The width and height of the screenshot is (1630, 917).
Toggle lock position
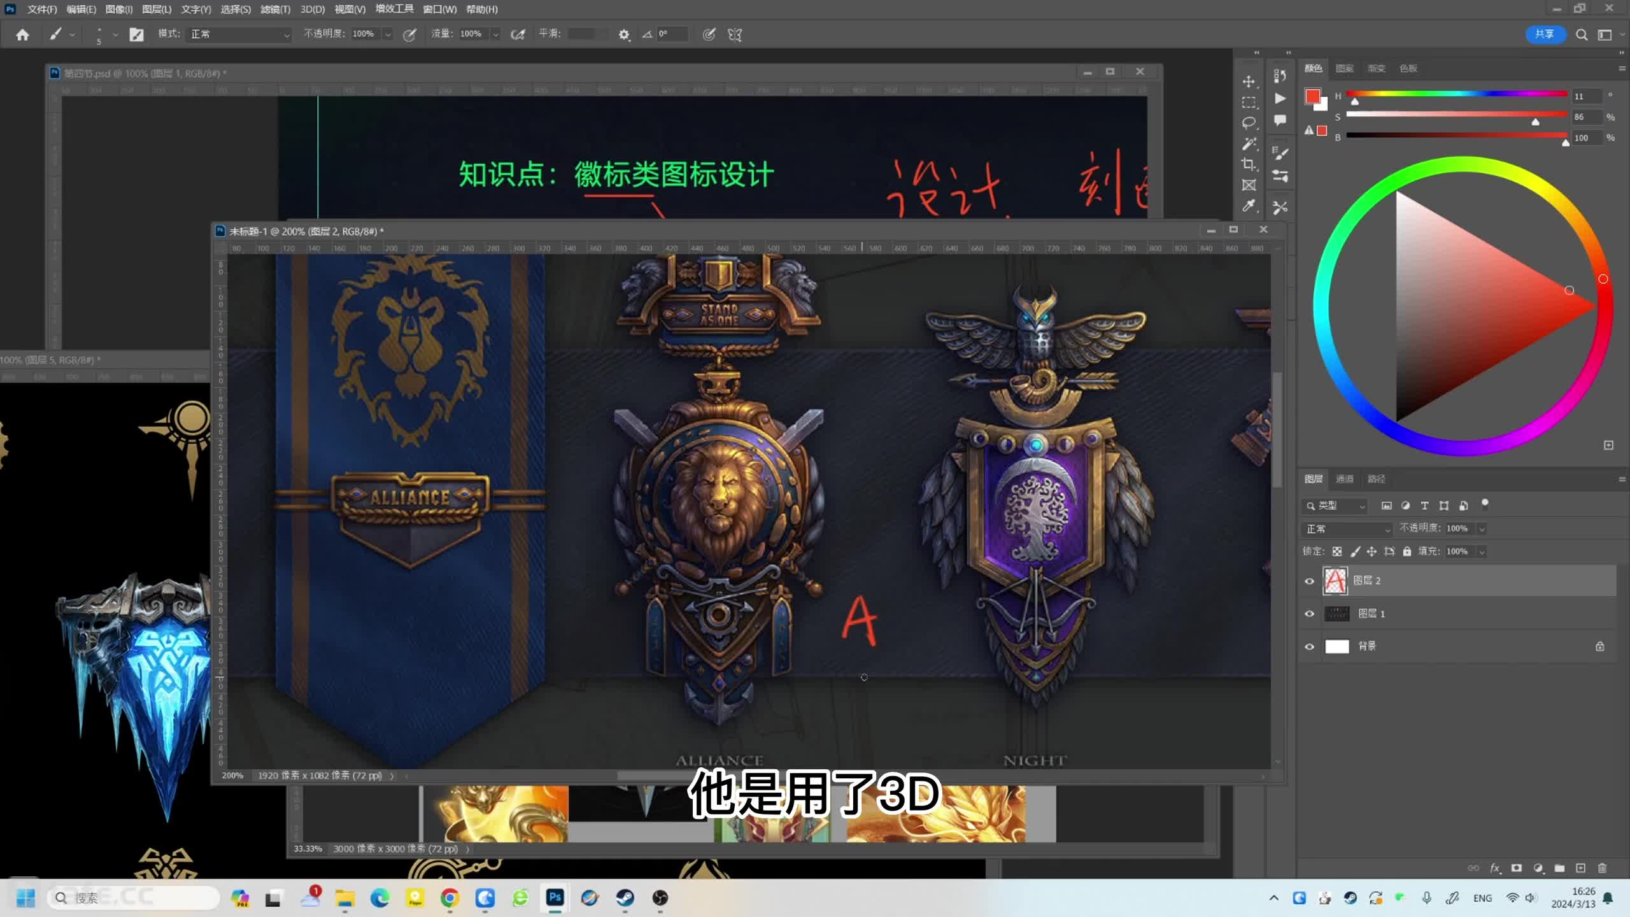coord(1371,551)
